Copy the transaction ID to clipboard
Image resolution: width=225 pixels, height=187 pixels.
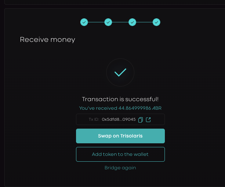pos(140,120)
